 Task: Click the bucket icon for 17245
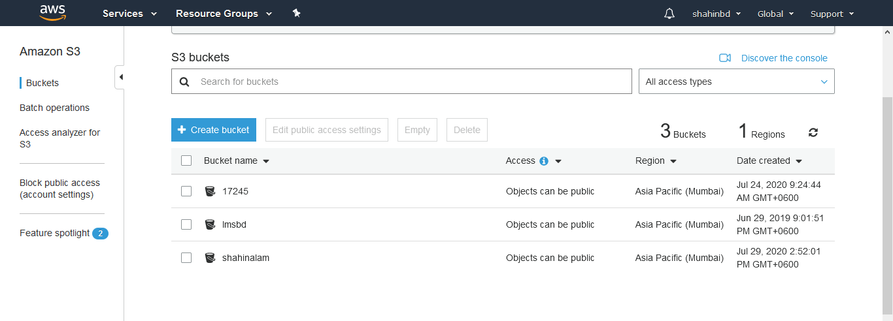click(210, 191)
